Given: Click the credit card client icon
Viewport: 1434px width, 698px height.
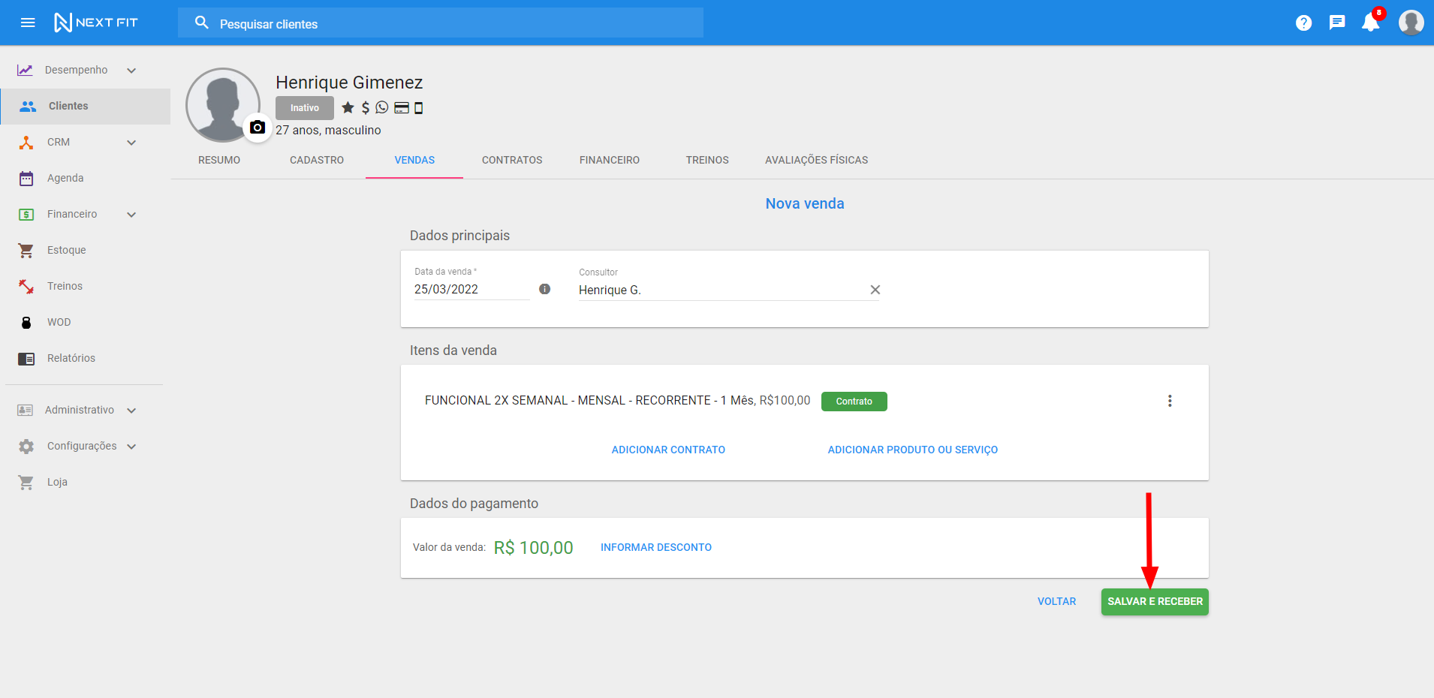Looking at the screenshot, I should click(402, 107).
